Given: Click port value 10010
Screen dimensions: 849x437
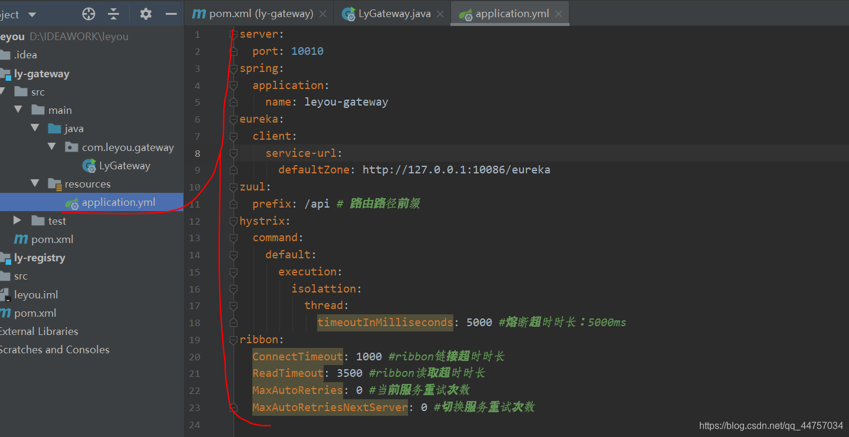Looking at the screenshot, I should 307,51.
